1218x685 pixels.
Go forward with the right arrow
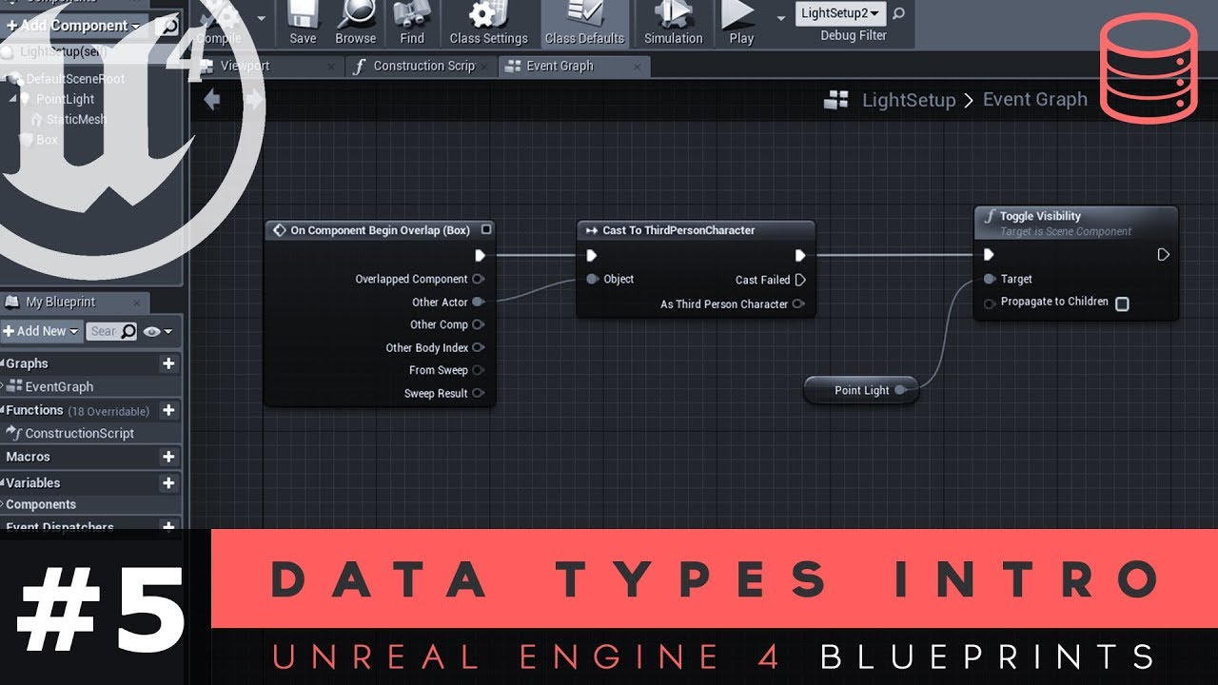click(x=253, y=100)
